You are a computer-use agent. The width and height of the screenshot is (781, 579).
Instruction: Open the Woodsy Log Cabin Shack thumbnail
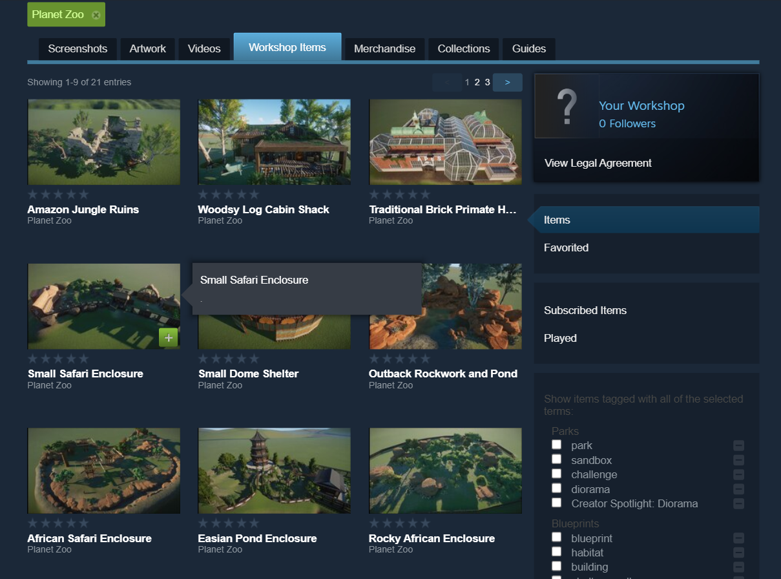275,142
